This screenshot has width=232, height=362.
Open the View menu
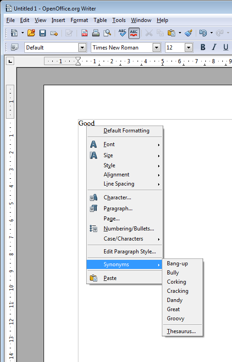click(x=40, y=20)
